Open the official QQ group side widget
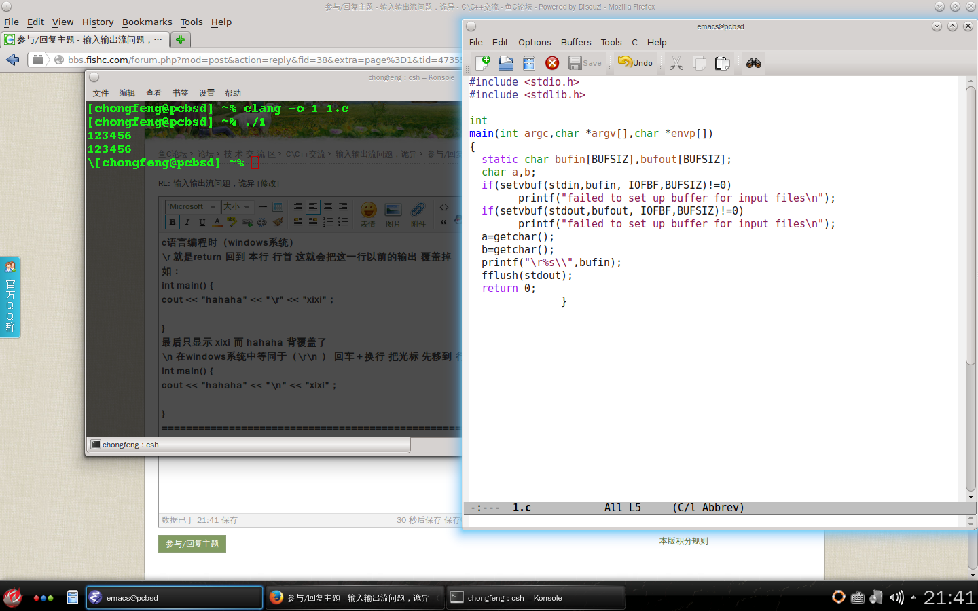Viewport: 978px width, 611px height. (10, 297)
